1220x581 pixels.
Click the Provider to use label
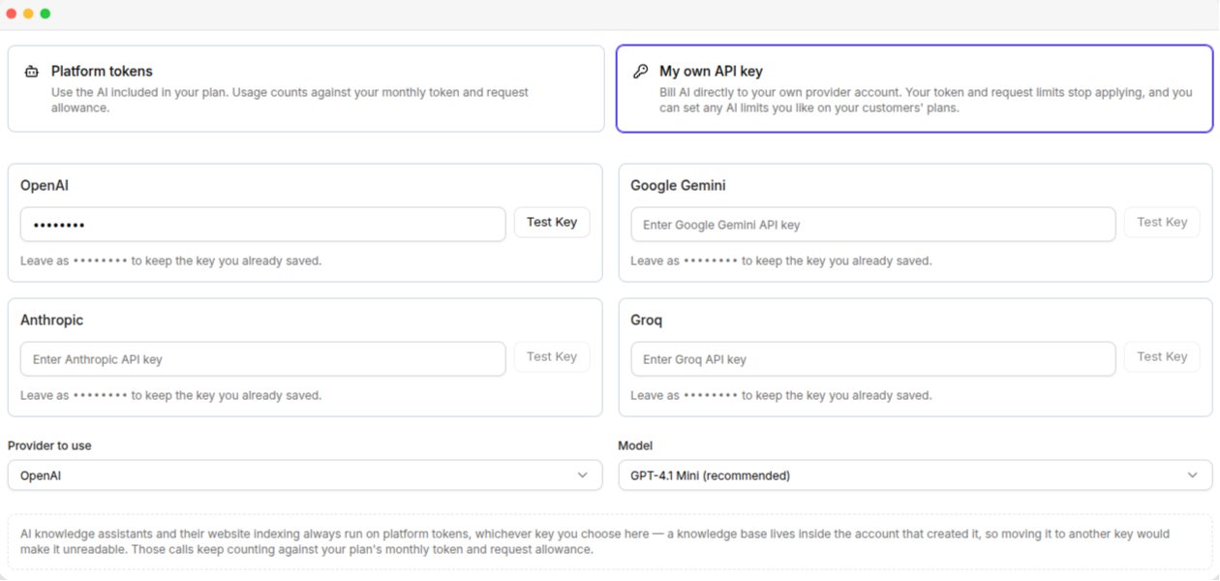point(49,446)
